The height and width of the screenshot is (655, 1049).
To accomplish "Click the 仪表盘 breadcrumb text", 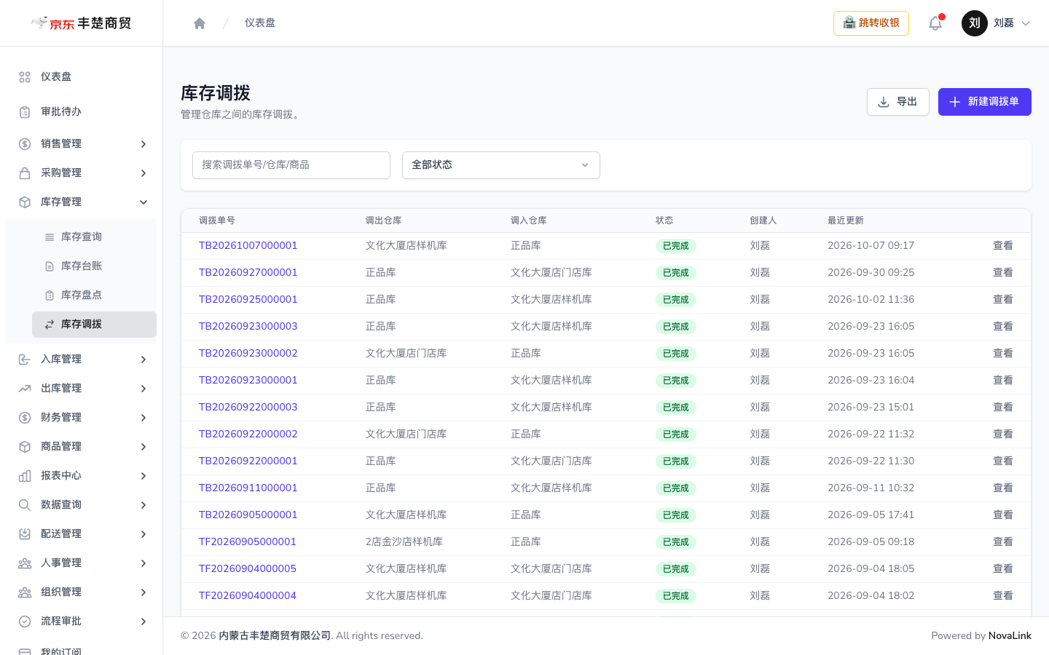I will 260,23.
